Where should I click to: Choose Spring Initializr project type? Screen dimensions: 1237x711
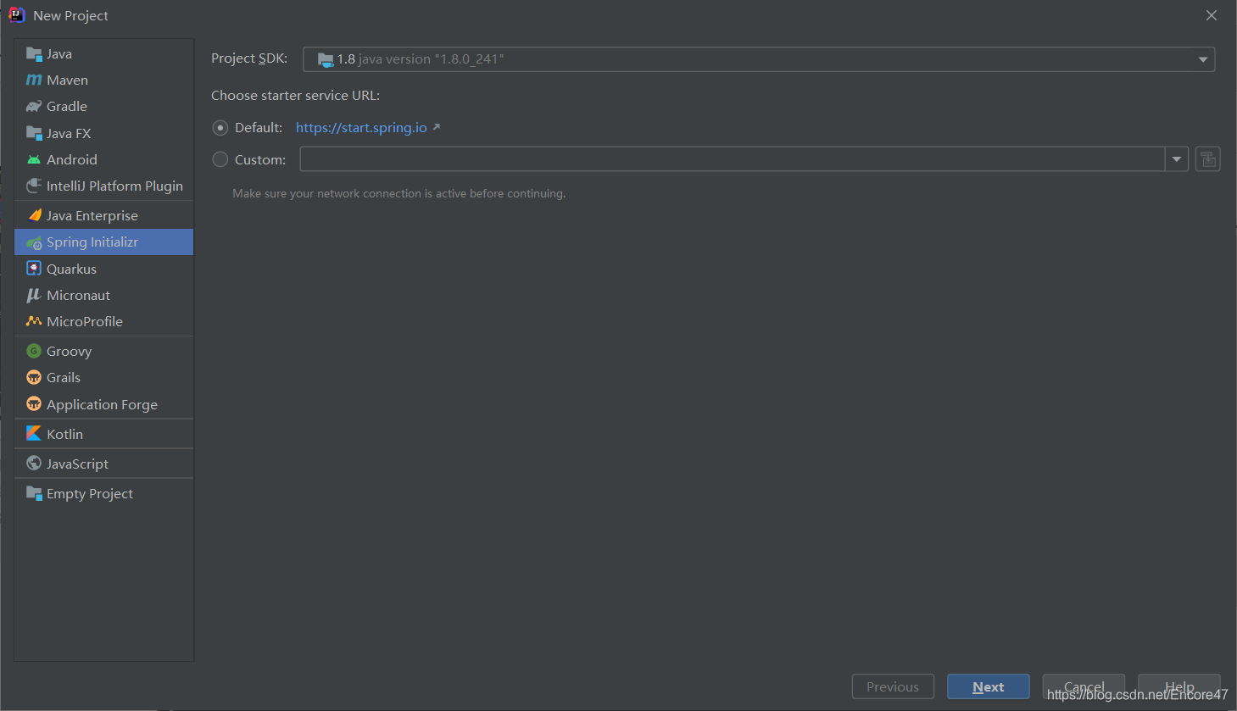coord(104,242)
